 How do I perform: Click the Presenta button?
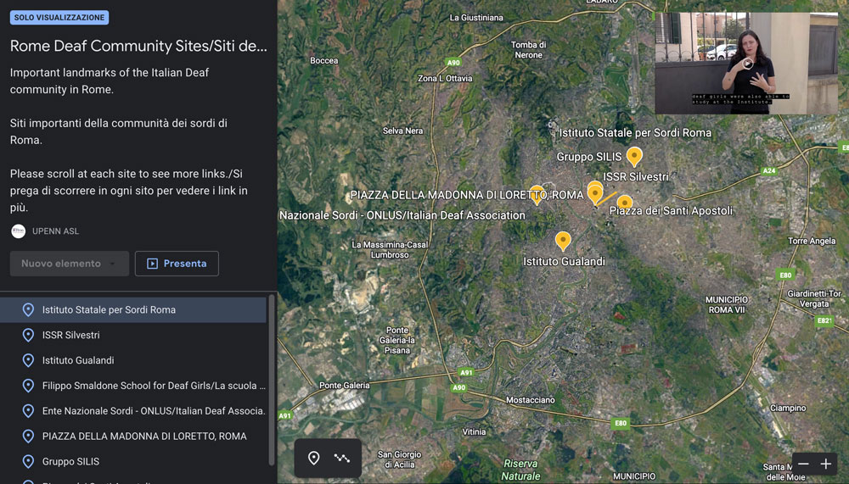tap(177, 264)
